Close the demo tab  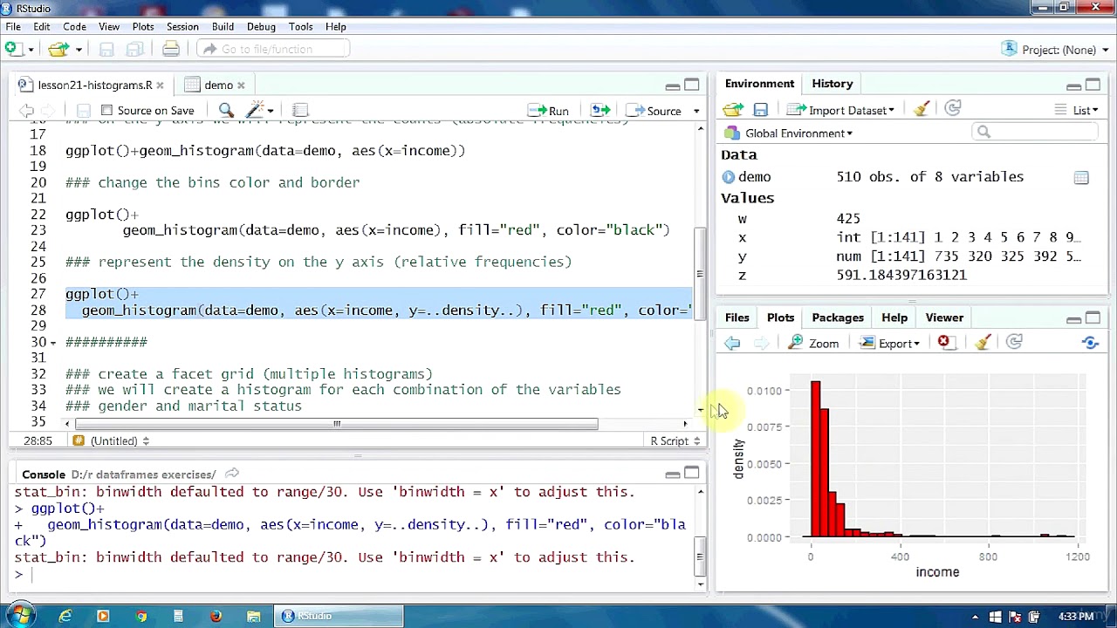241,85
